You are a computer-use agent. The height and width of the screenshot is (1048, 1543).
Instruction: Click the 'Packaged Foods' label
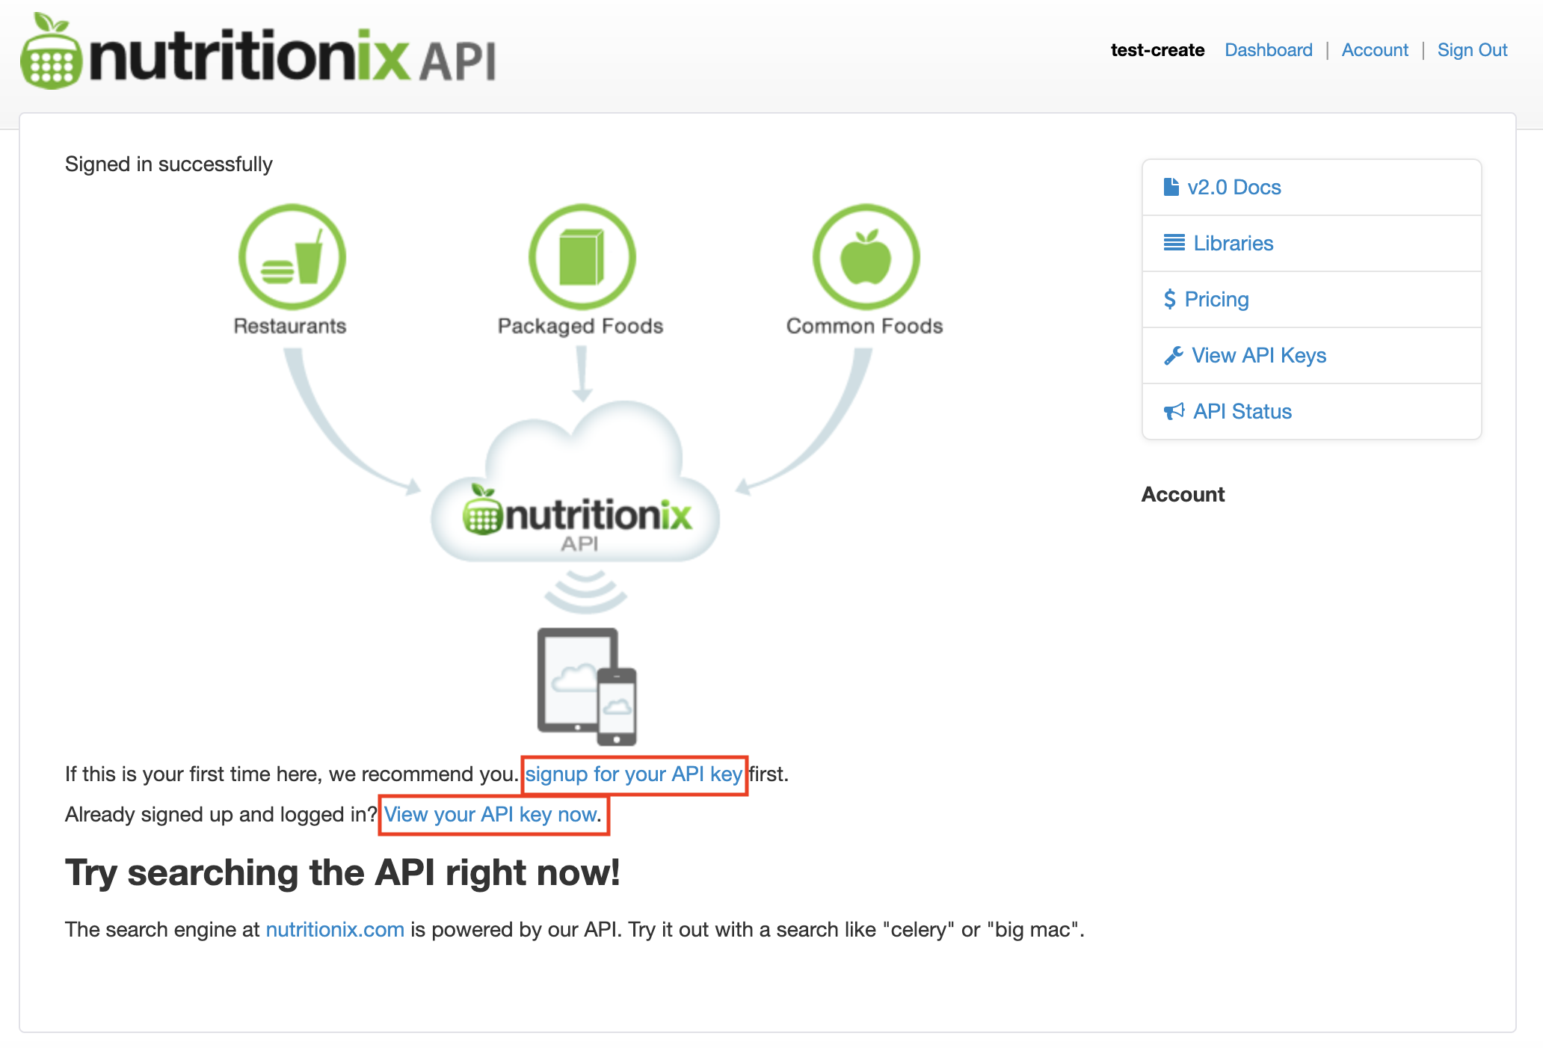coord(581,326)
